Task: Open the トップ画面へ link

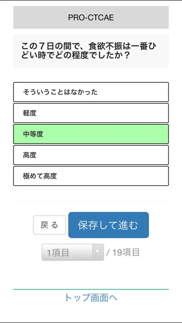Action: [91, 298]
